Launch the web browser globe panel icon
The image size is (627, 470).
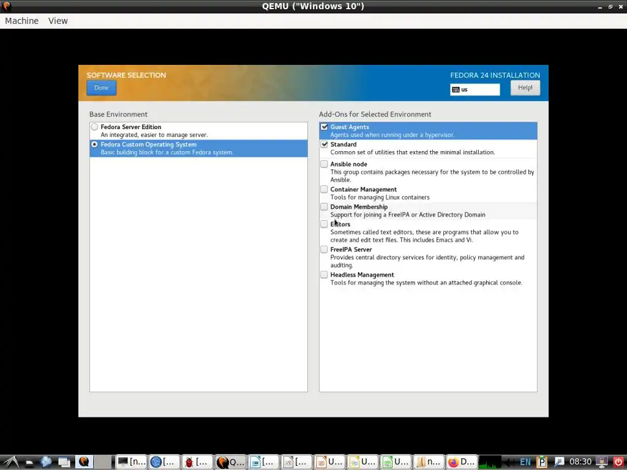pyautogui.click(x=45, y=462)
